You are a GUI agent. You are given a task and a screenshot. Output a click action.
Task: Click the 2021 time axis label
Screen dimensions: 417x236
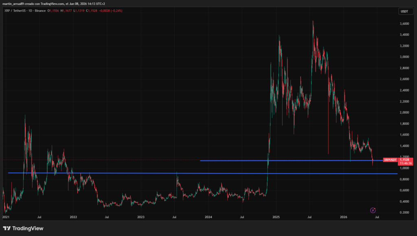coord(6,217)
